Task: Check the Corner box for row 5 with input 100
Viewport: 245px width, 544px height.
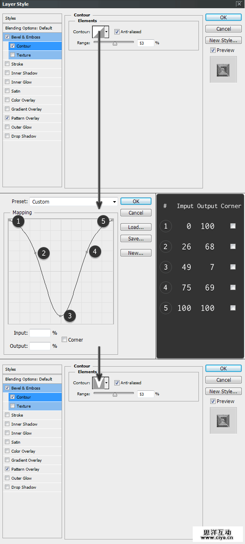Action: (x=233, y=308)
